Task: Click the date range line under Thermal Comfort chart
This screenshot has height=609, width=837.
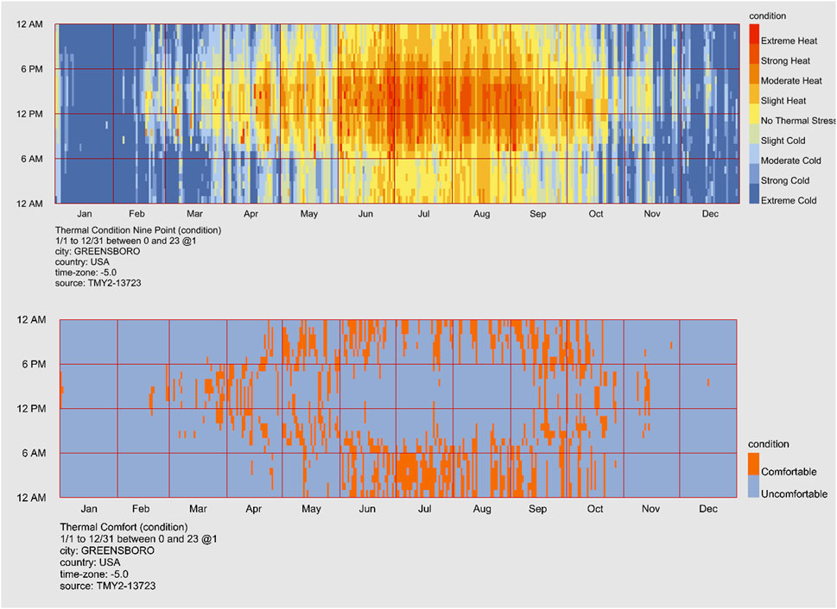Action: click(139, 539)
